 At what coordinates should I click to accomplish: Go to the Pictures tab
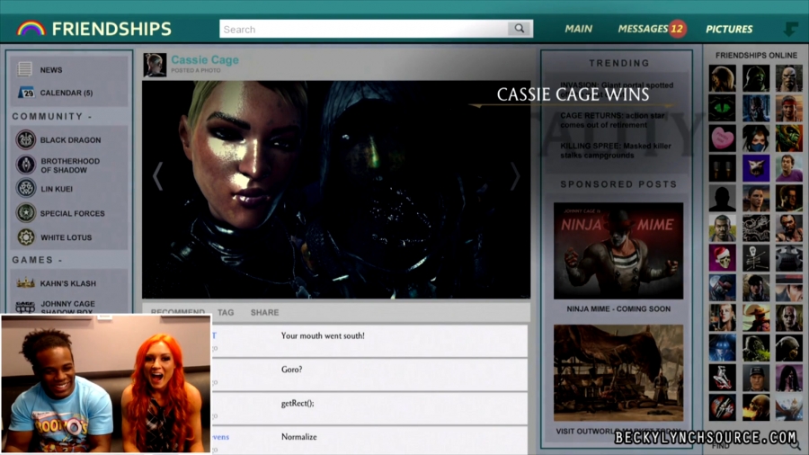729,29
